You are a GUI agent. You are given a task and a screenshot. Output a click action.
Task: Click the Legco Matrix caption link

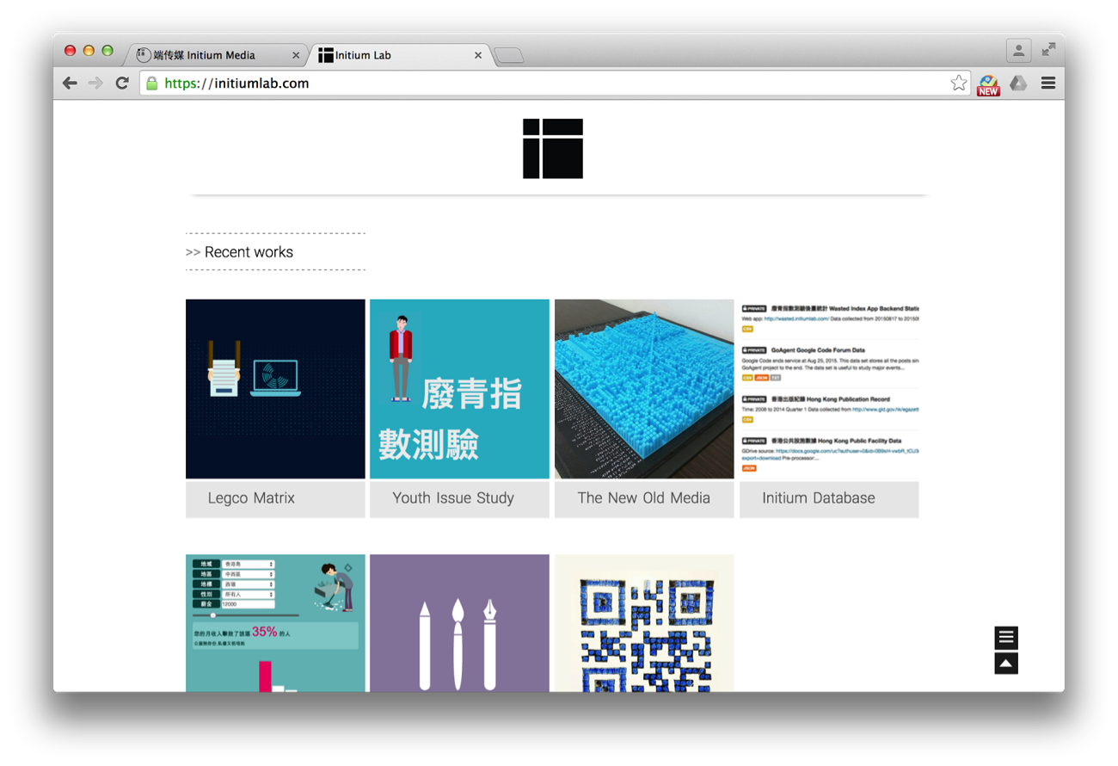[x=275, y=498]
